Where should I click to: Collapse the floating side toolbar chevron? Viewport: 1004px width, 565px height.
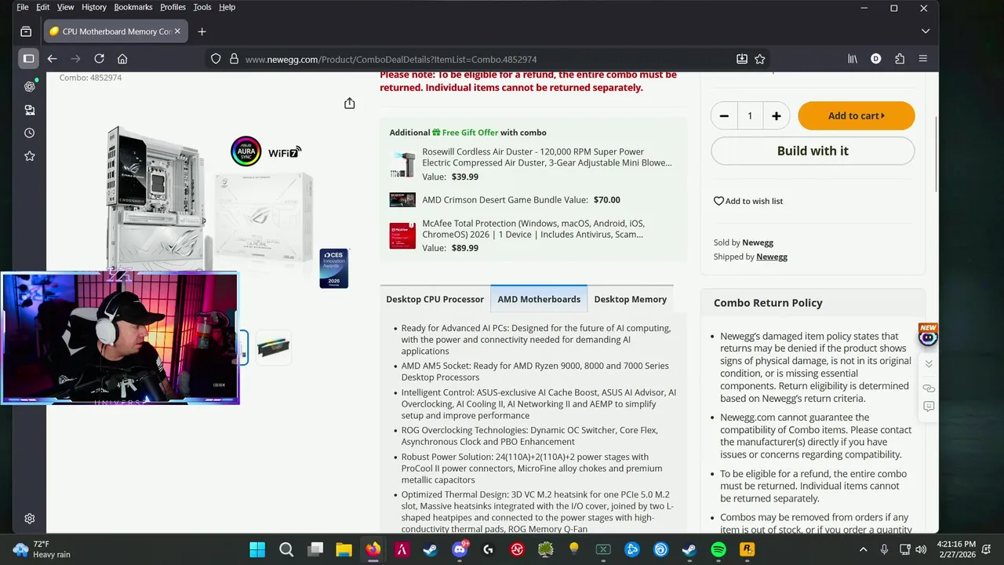click(x=929, y=364)
